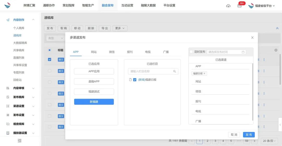Image resolution: width=282 pixels, height=146 pixels.
Task: Open the 融媒大数据 top menu
Action: click(148, 5)
